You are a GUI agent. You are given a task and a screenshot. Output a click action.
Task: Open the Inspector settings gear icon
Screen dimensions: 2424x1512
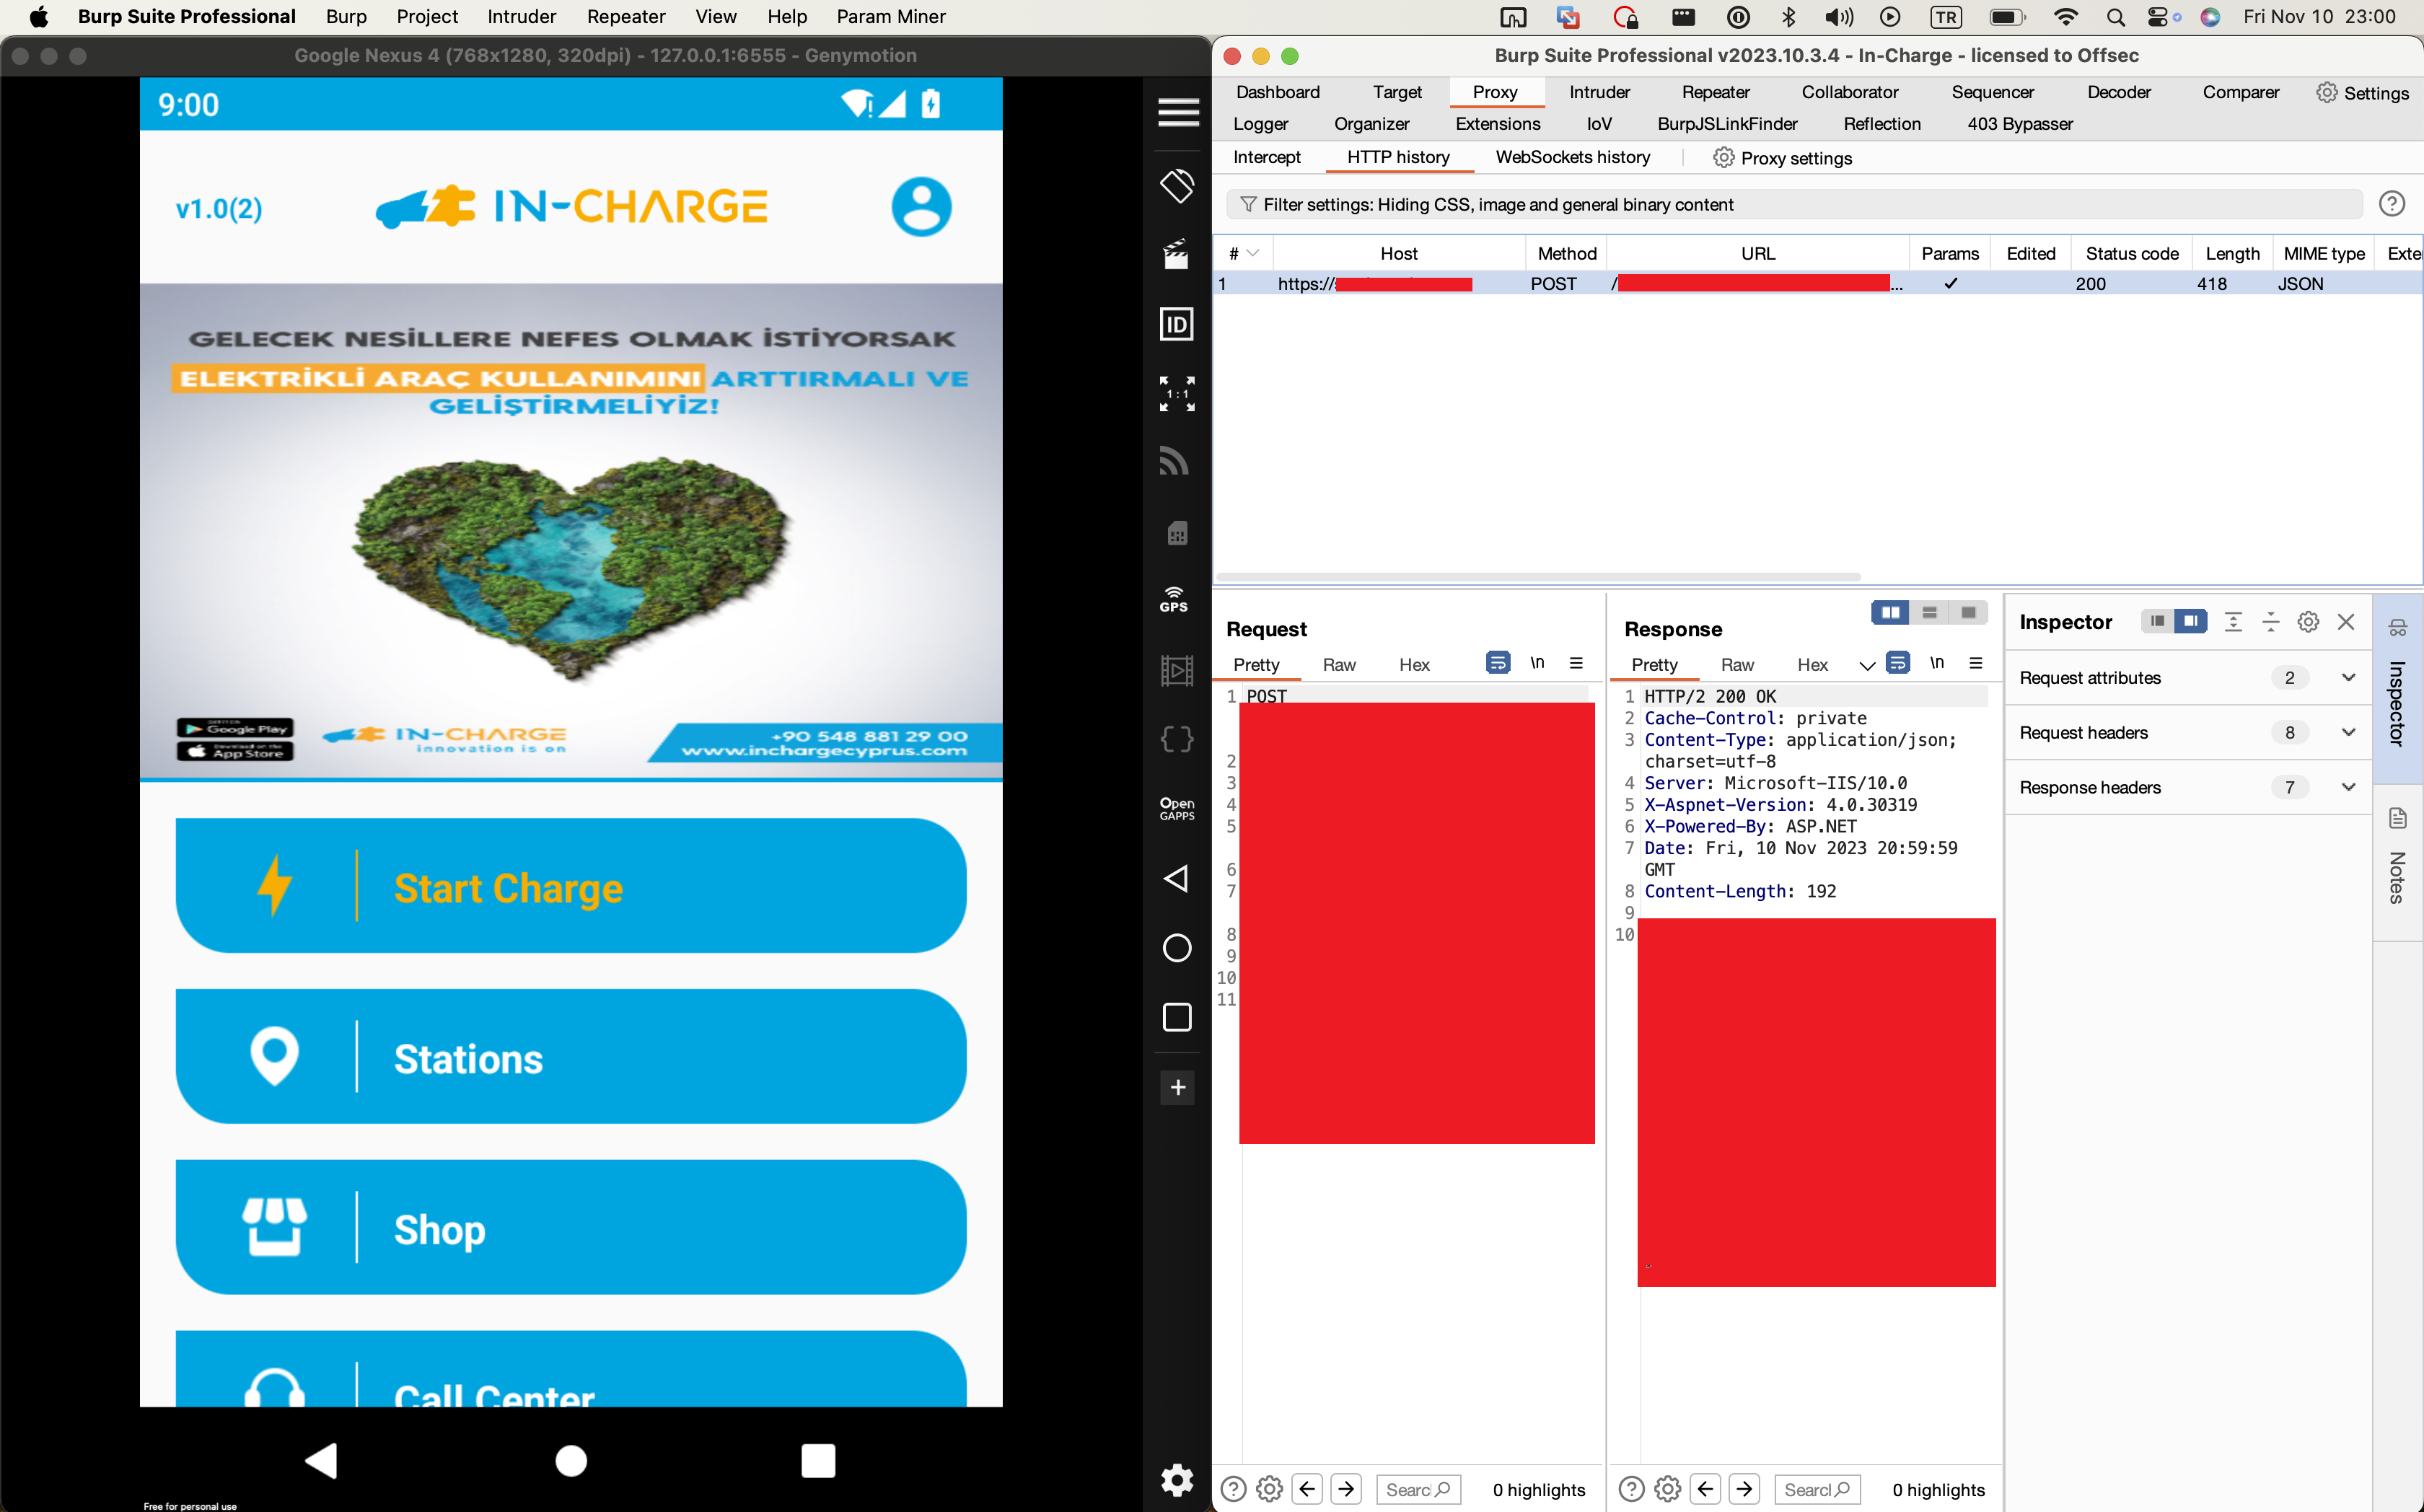tap(2308, 622)
